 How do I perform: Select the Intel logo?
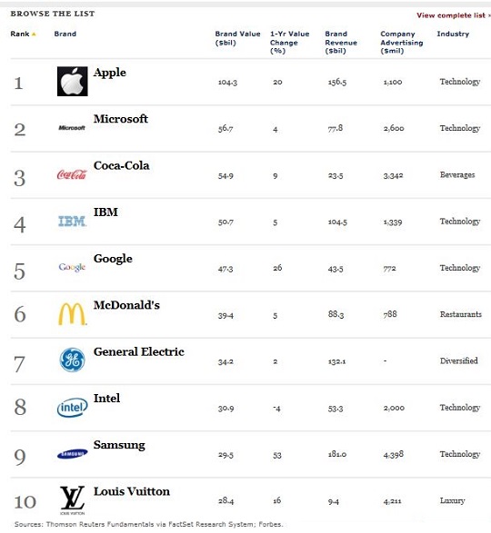[x=72, y=407]
